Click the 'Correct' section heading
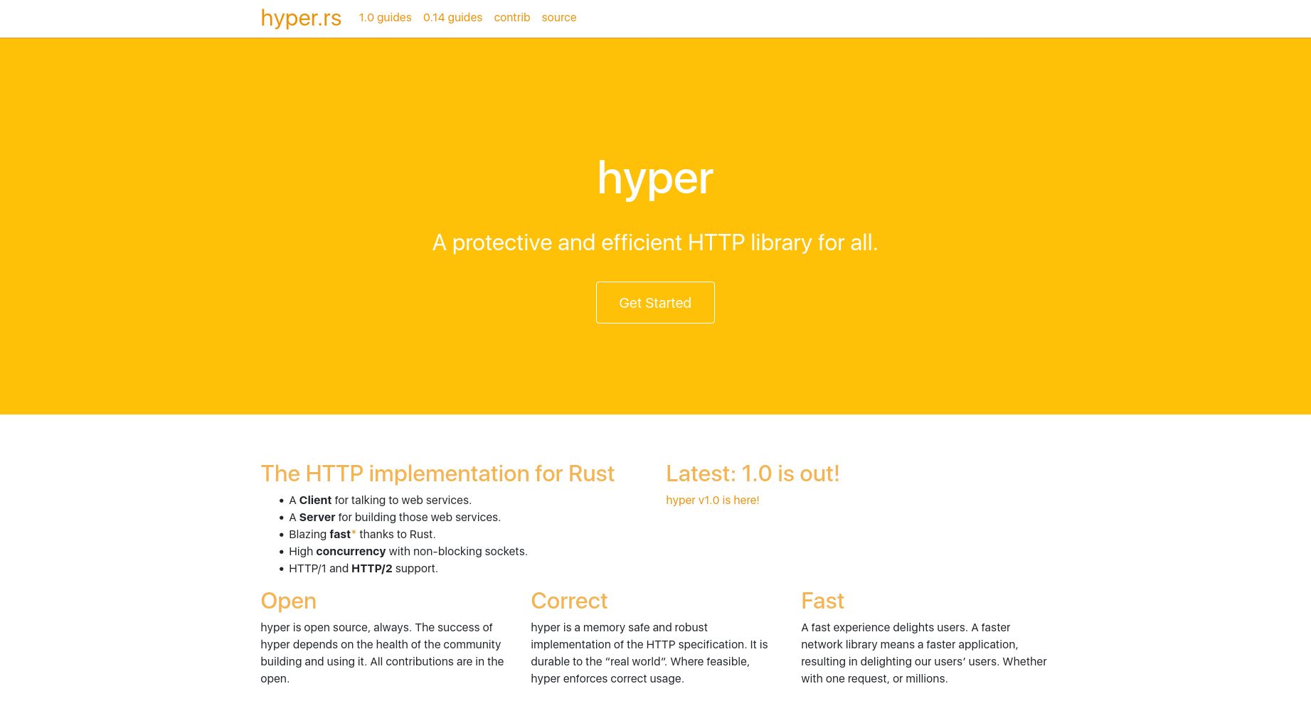 pos(569,601)
